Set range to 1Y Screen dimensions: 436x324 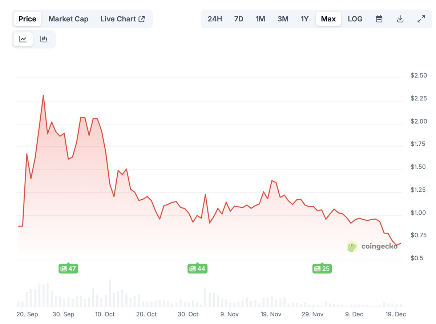pyautogui.click(x=304, y=19)
